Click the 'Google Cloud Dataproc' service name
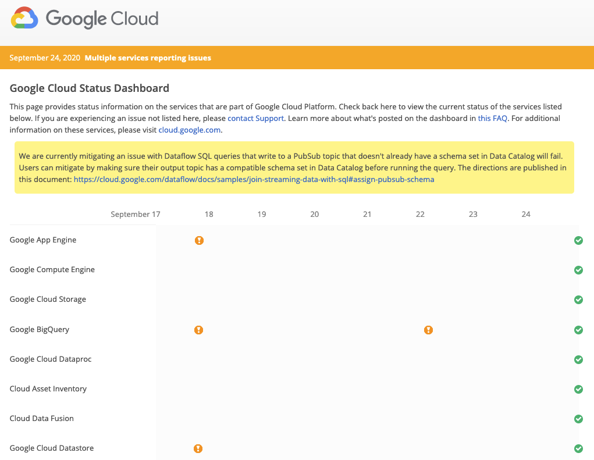 (x=51, y=359)
